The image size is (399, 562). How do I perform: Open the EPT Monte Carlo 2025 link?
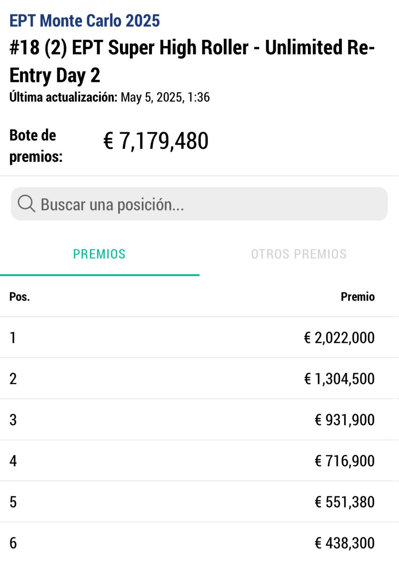[x=84, y=21]
